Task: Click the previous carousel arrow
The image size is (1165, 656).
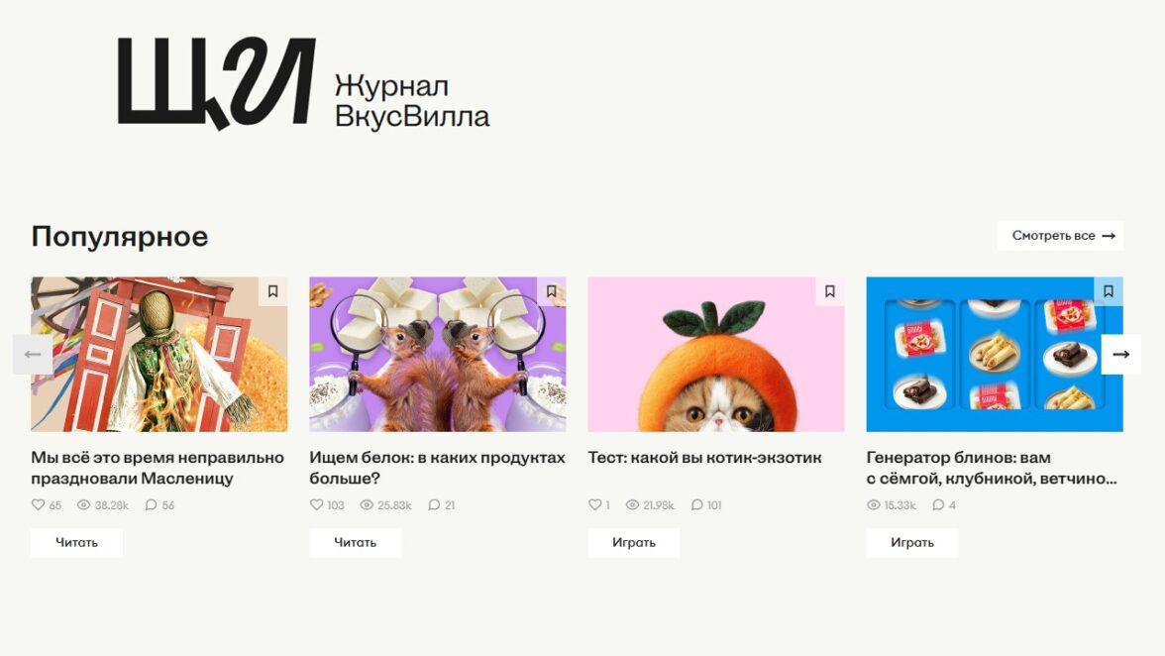Action: click(33, 355)
